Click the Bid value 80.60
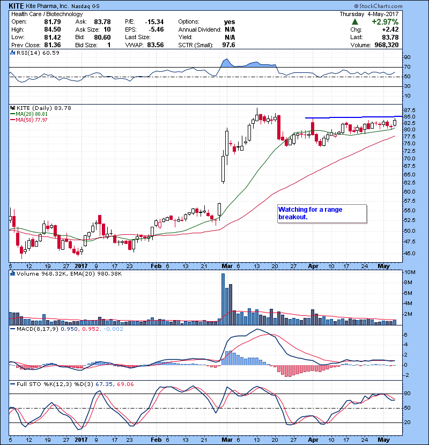The height and width of the screenshot is (445, 429). 102,37
